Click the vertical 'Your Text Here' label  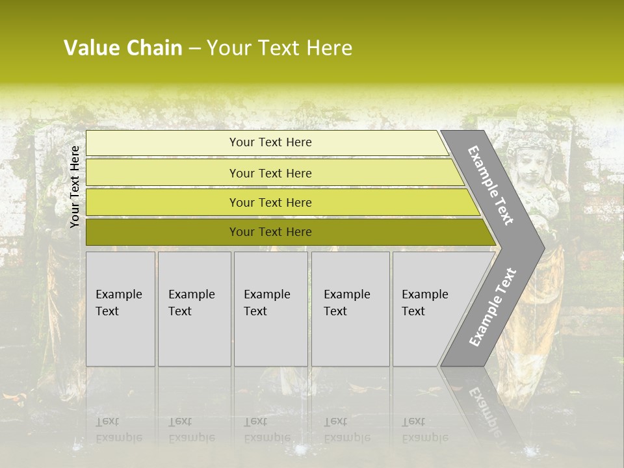75,187
